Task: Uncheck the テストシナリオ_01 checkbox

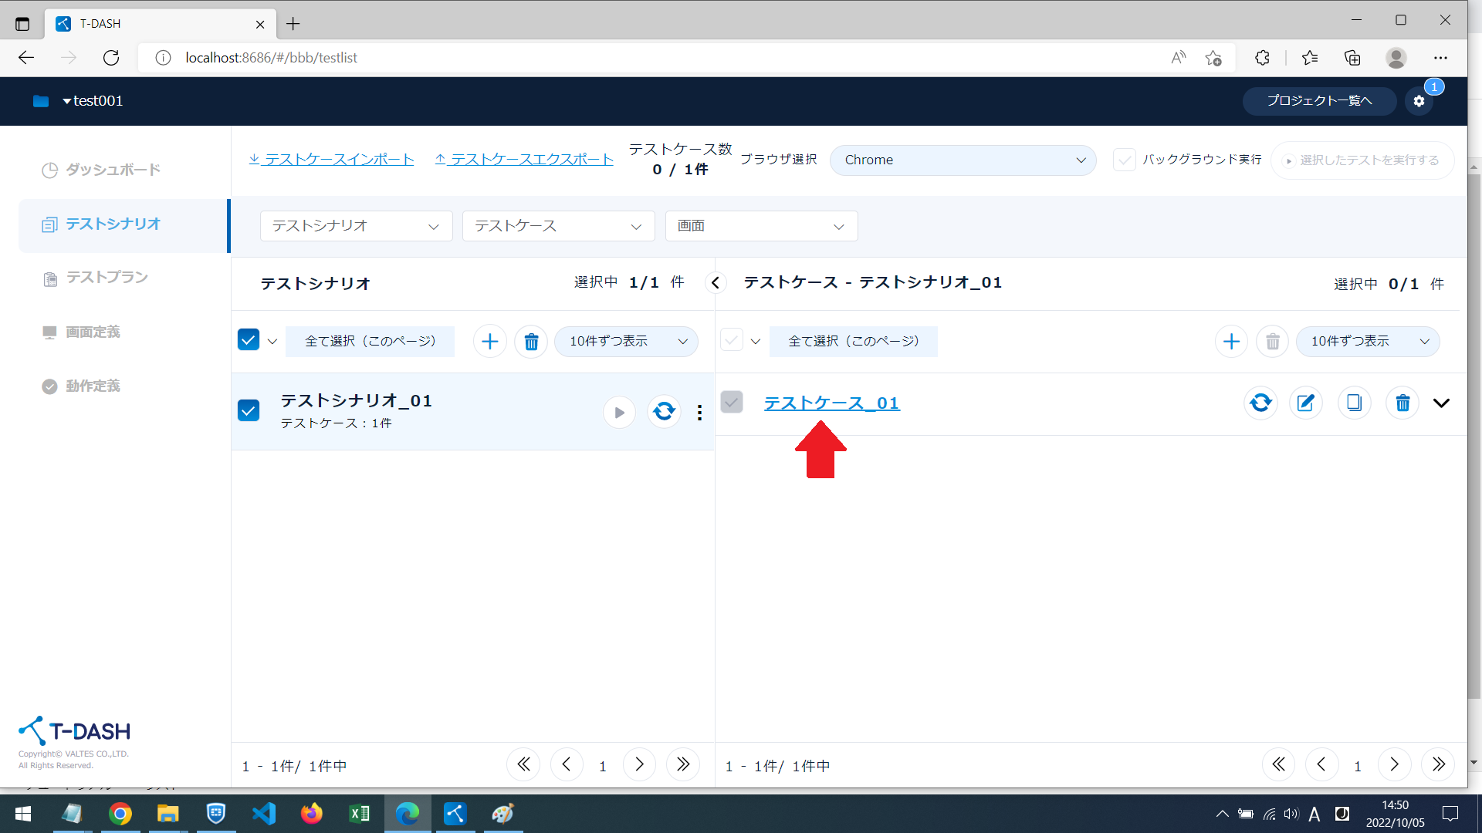Action: [249, 410]
